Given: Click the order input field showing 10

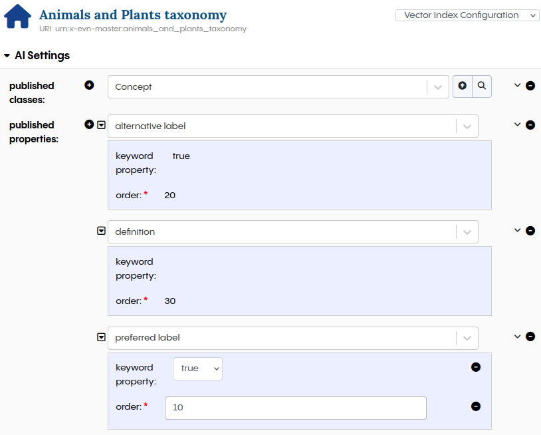Looking at the screenshot, I should click(x=295, y=408).
